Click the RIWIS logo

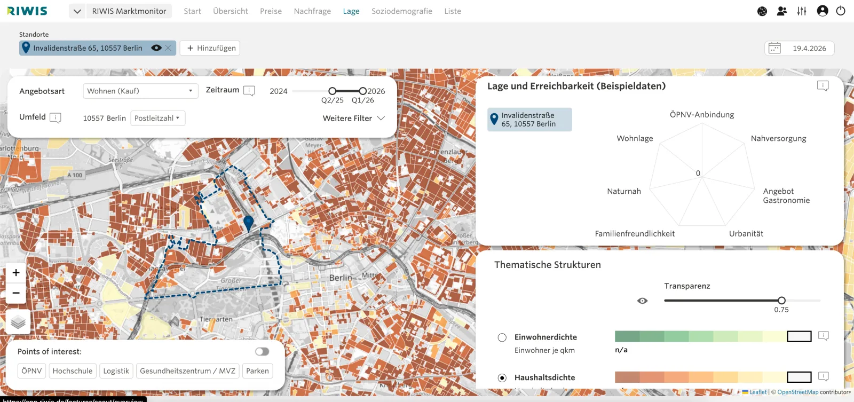click(x=27, y=11)
